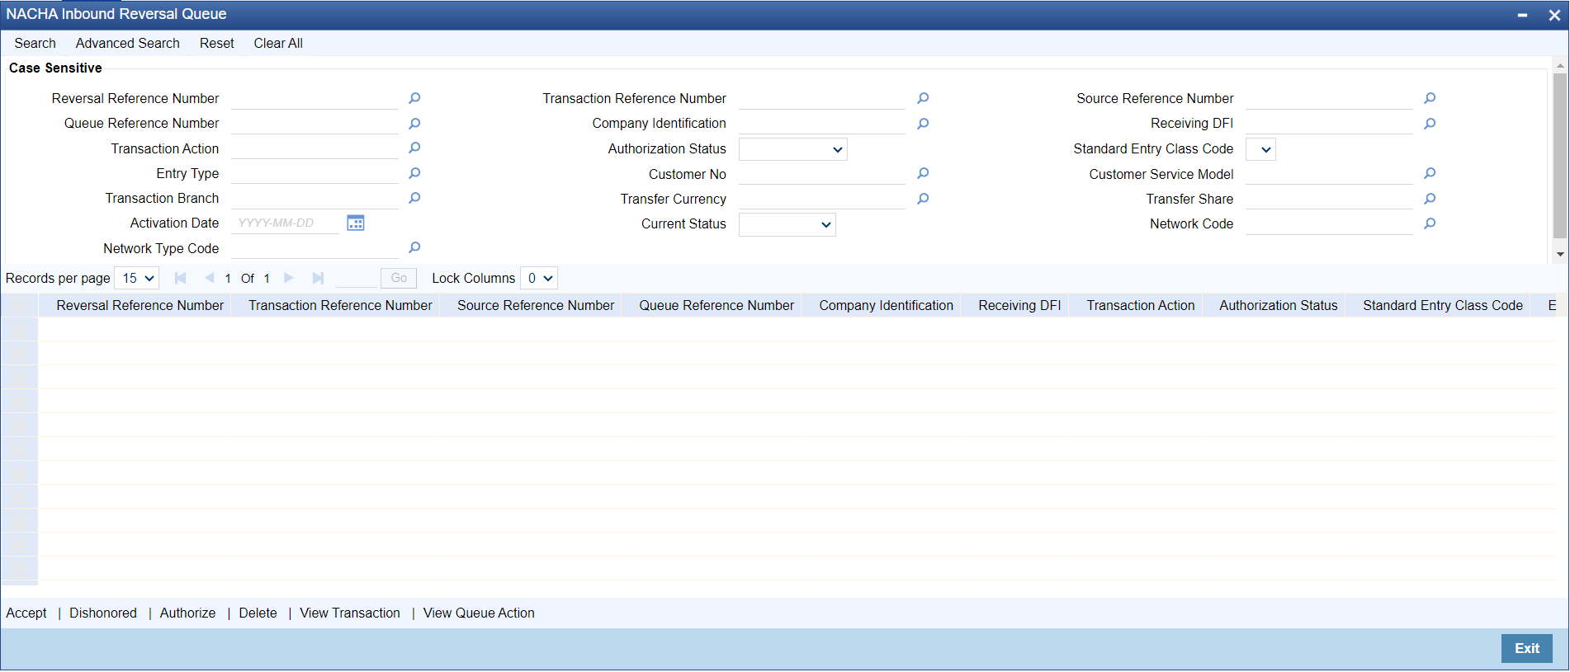
Task: Expand Authorization Status dropdown
Action: 792,149
